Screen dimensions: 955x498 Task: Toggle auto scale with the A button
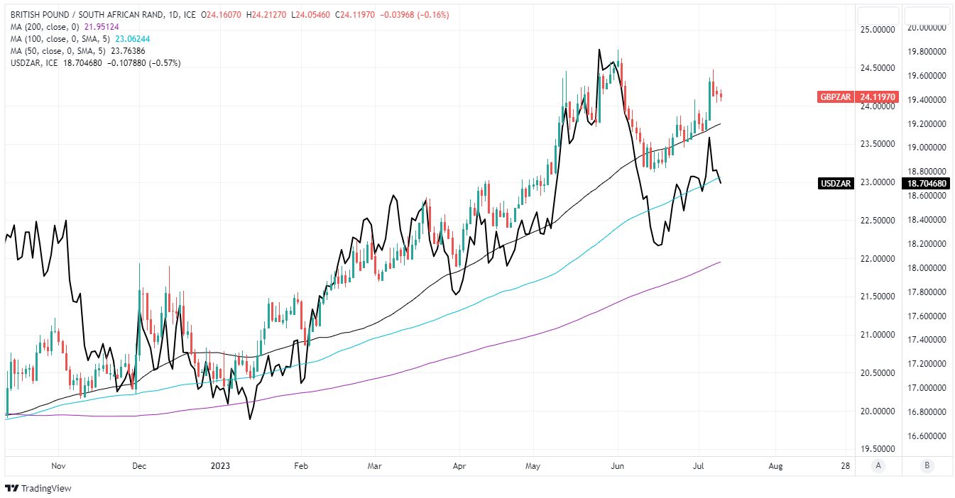pos(878,466)
